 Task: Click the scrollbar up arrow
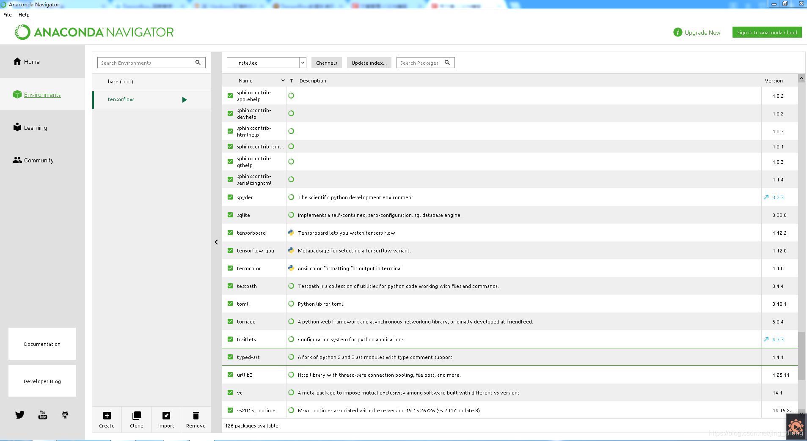tap(801, 78)
